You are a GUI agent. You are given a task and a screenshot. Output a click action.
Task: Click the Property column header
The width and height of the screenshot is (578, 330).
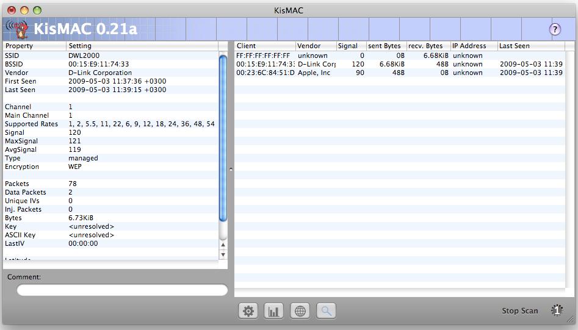tap(35, 46)
